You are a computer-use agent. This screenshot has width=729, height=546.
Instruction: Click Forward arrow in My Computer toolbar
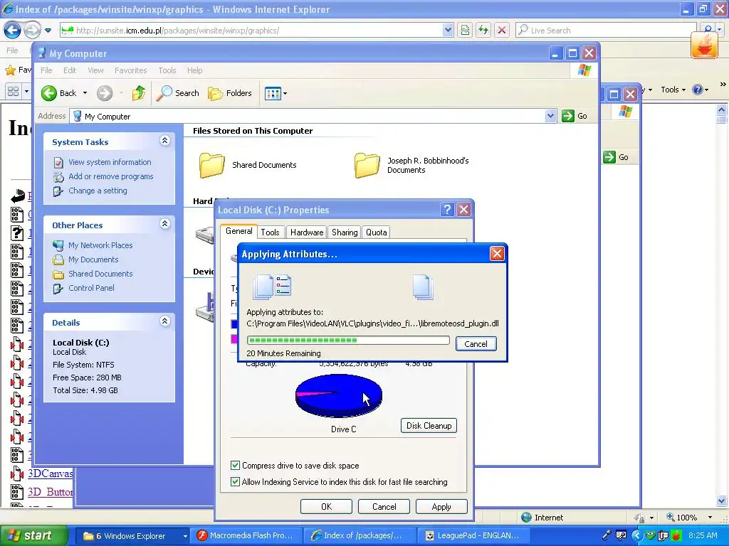point(105,93)
